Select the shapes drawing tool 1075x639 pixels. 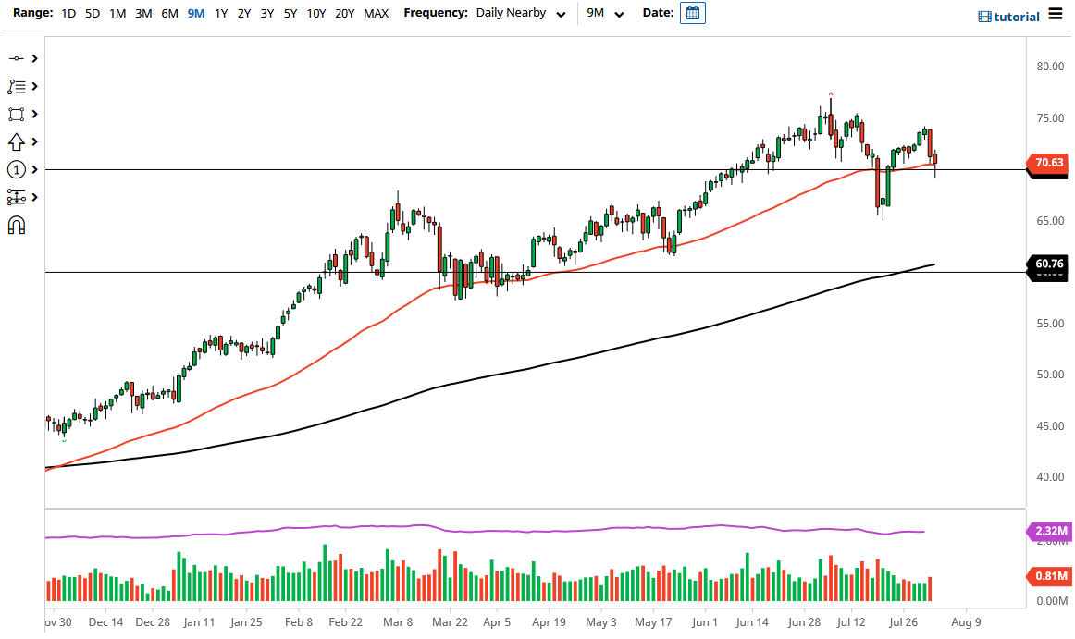click(17, 114)
